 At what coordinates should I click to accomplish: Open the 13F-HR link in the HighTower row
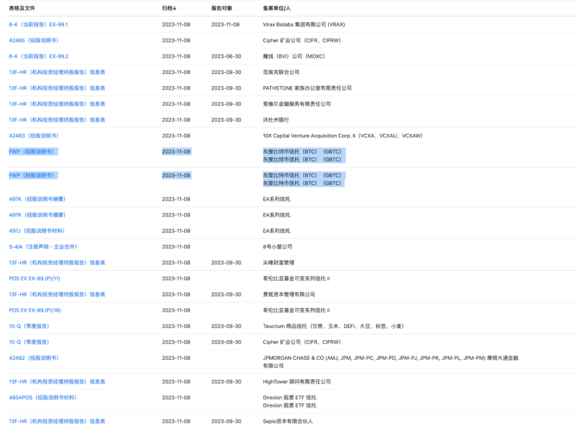(57, 381)
